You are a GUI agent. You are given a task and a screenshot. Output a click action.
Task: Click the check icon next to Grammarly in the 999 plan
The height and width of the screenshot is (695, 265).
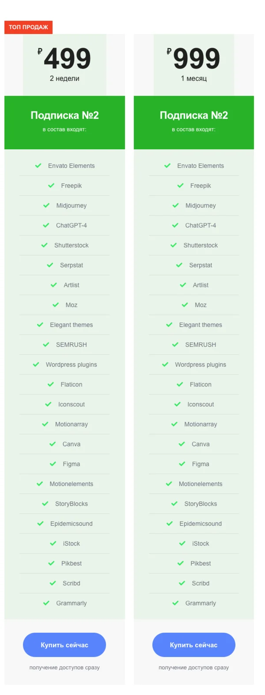(x=175, y=603)
